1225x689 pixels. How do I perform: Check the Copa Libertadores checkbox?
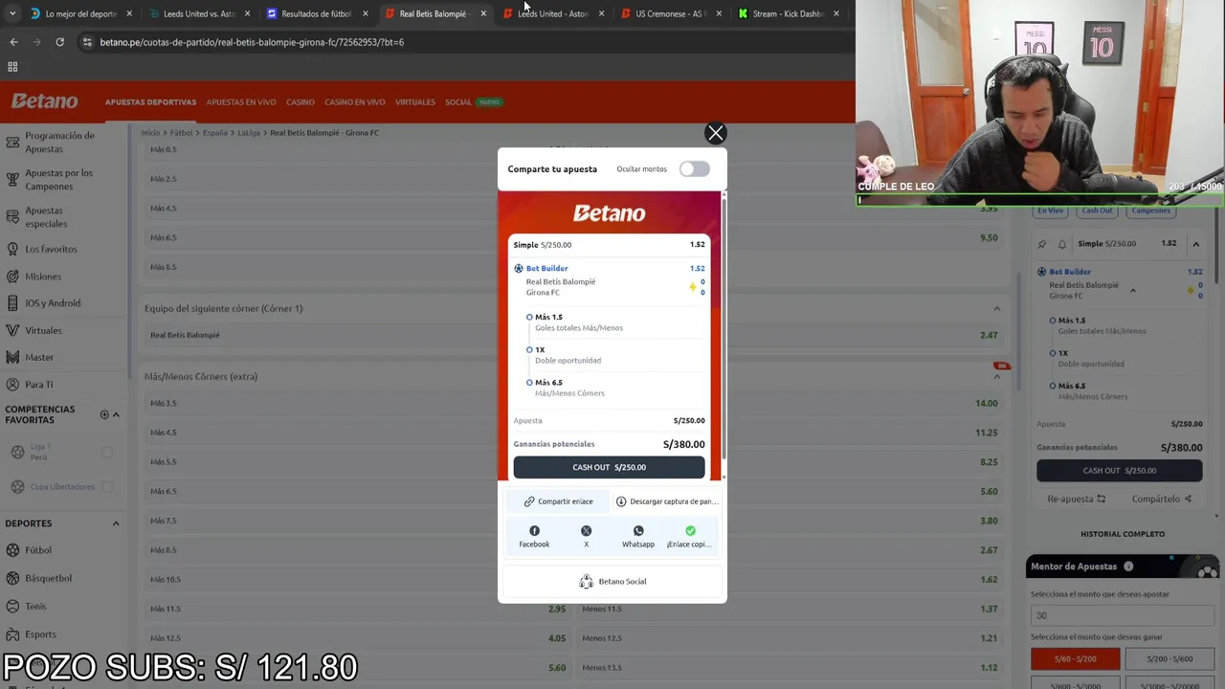click(x=106, y=487)
